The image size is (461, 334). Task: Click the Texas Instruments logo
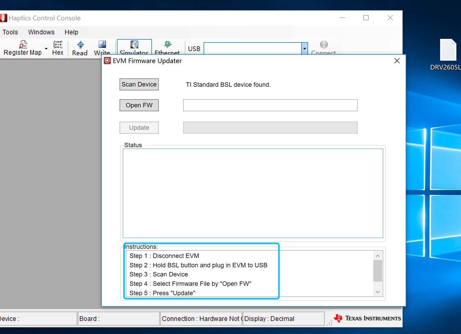[x=367, y=318]
